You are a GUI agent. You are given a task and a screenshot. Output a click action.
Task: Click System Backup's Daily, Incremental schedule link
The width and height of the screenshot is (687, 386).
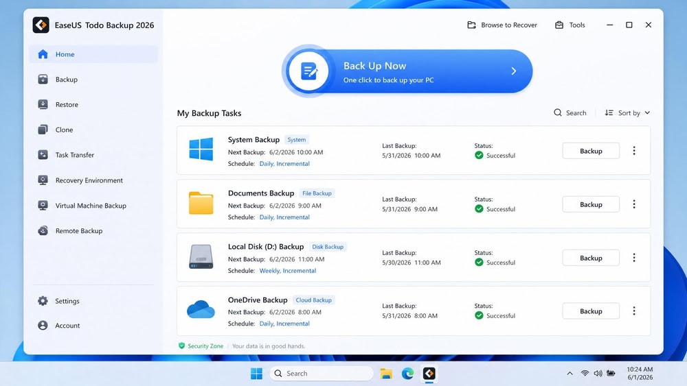click(284, 163)
